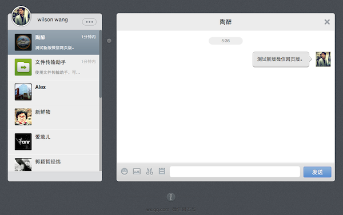Click the send image icon
Image resolution: width=343 pixels, height=215 pixels.
(137, 171)
